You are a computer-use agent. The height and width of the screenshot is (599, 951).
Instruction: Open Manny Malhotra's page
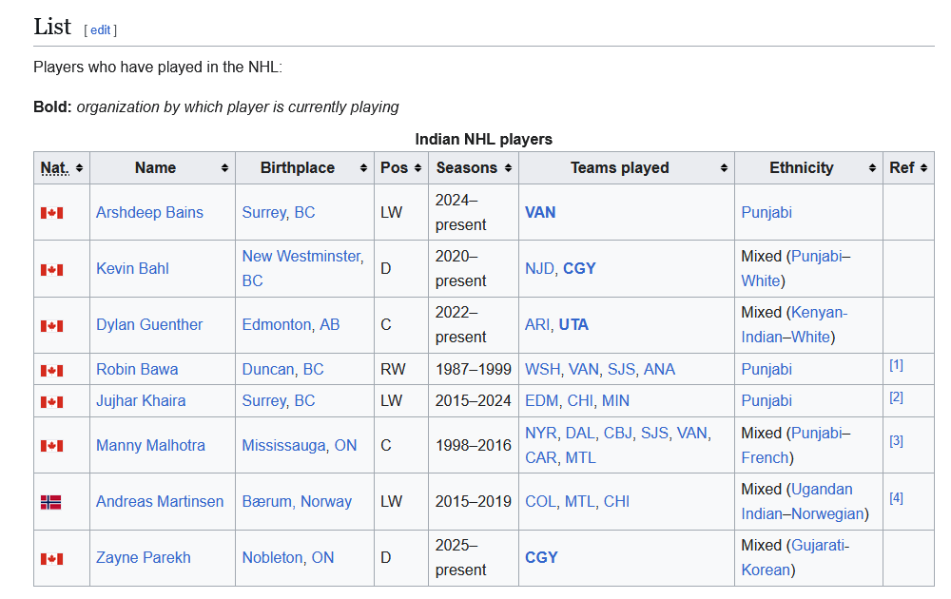(x=150, y=446)
